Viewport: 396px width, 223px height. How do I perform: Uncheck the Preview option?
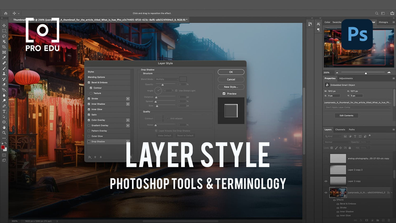click(x=224, y=94)
